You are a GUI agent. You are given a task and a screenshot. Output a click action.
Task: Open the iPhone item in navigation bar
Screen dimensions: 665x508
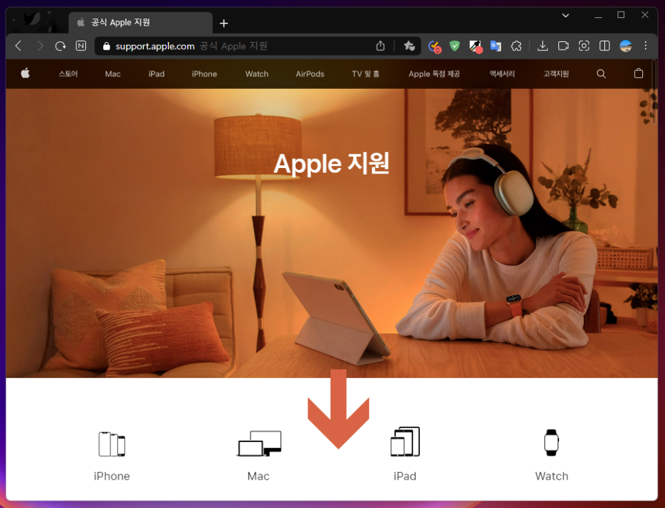(x=204, y=74)
